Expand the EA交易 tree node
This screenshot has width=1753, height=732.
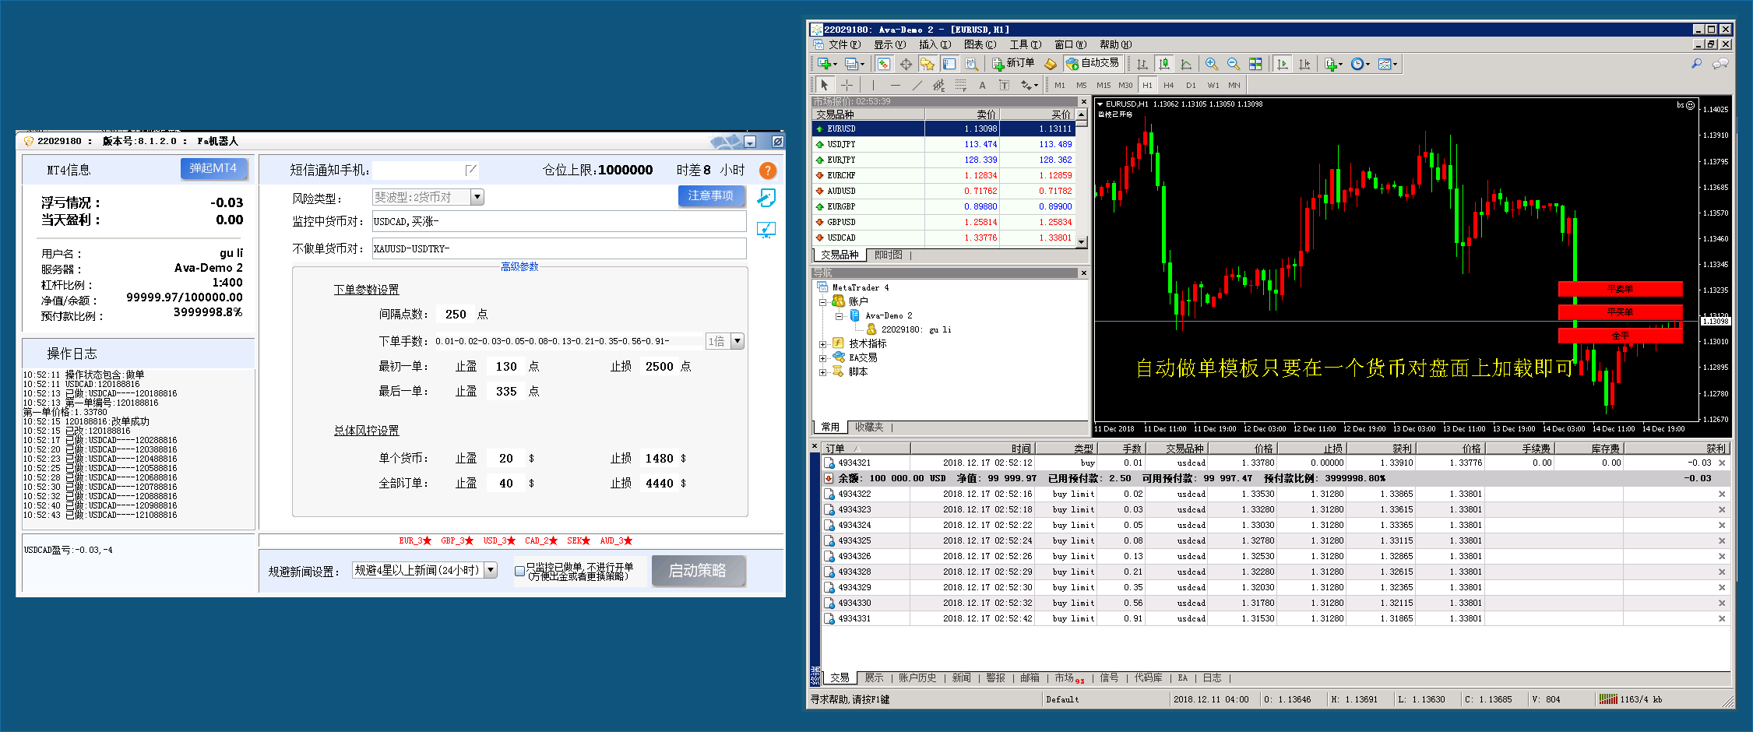click(822, 358)
